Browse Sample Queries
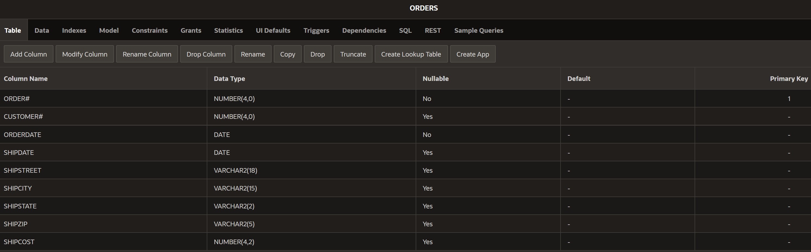Viewport: 811px width, 252px height. tap(479, 30)
